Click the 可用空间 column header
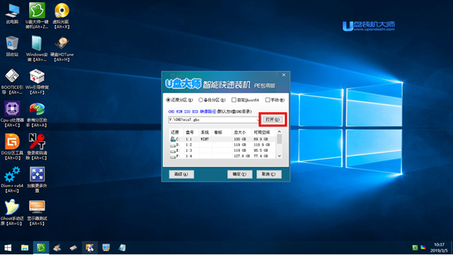The height and width of the screenshot is (257, 453). pos(264,133)
